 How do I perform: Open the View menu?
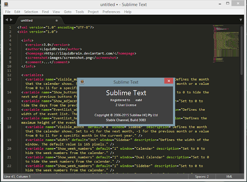tap(56, 12)
